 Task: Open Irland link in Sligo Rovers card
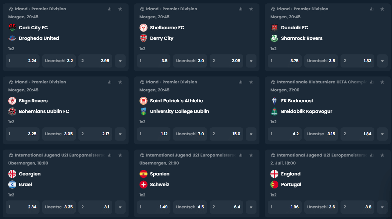click(x=21, y=82)
